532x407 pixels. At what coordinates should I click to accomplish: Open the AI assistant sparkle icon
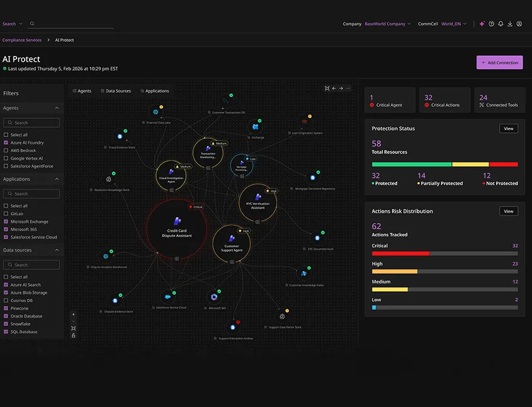[482, 24]
